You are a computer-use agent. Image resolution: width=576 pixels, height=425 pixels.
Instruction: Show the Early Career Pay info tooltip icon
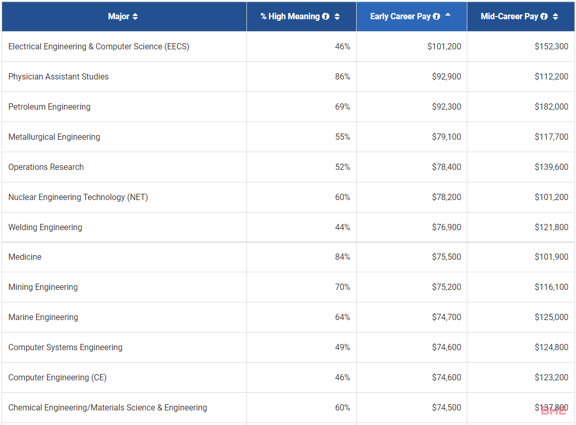[436, 17]
